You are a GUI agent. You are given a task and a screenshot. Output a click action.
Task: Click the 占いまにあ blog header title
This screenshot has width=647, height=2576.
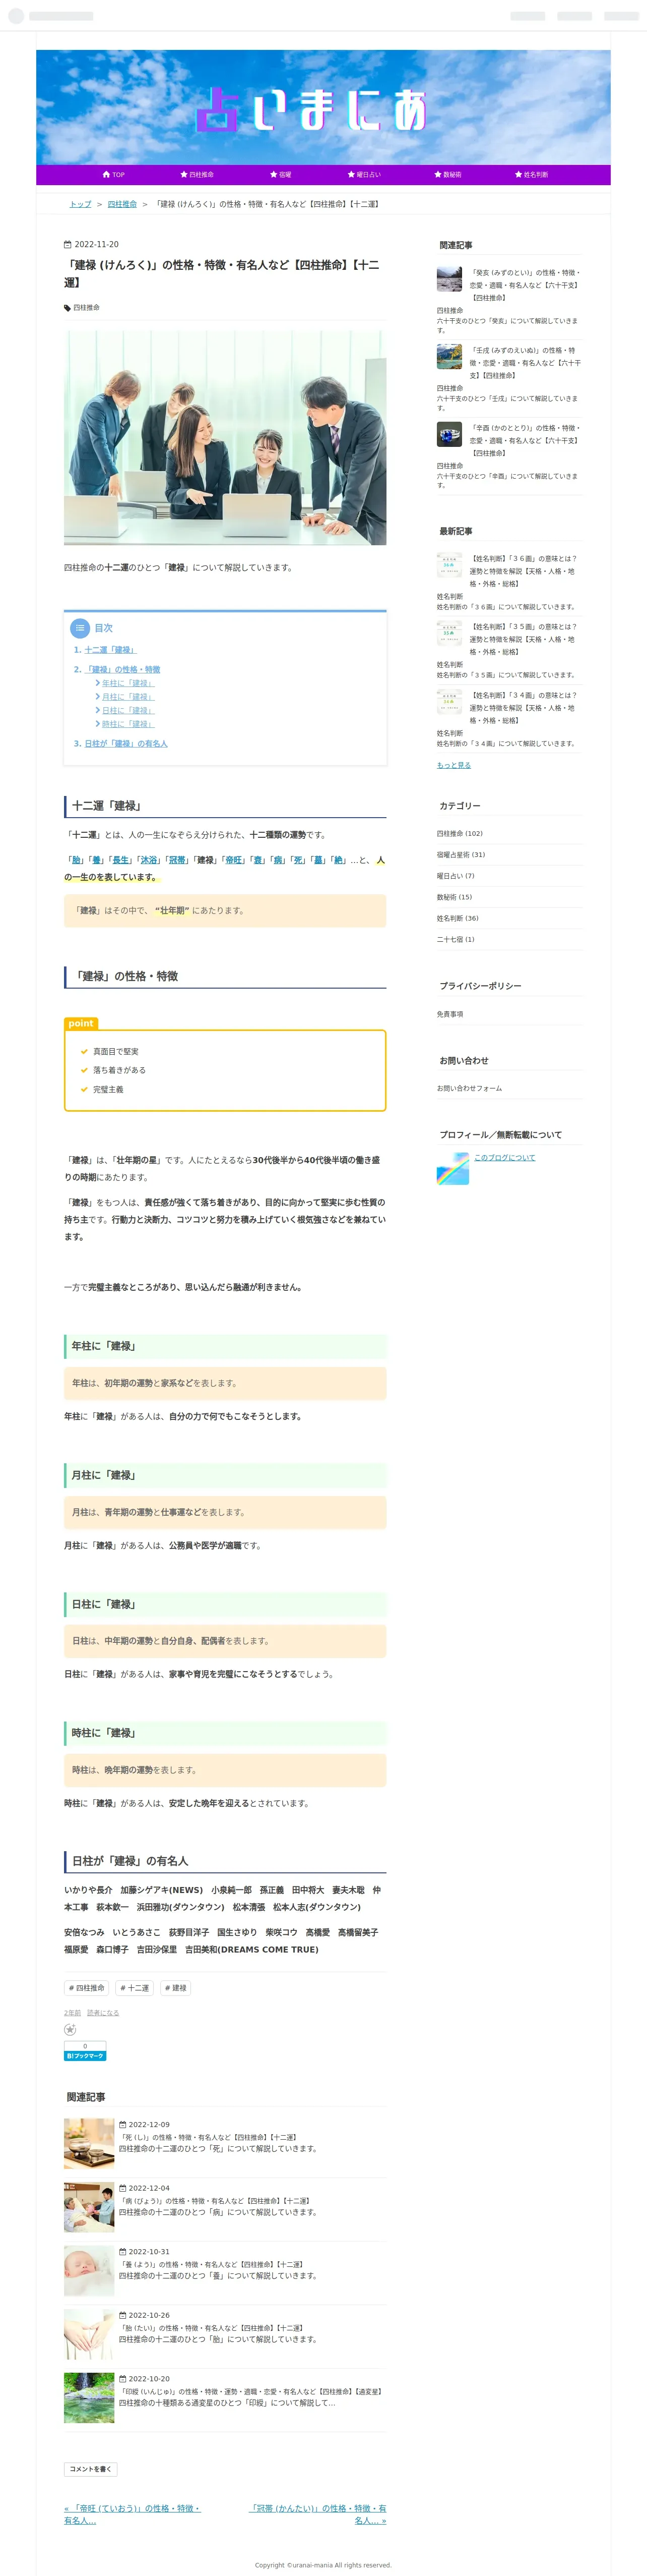pos(311,110)
